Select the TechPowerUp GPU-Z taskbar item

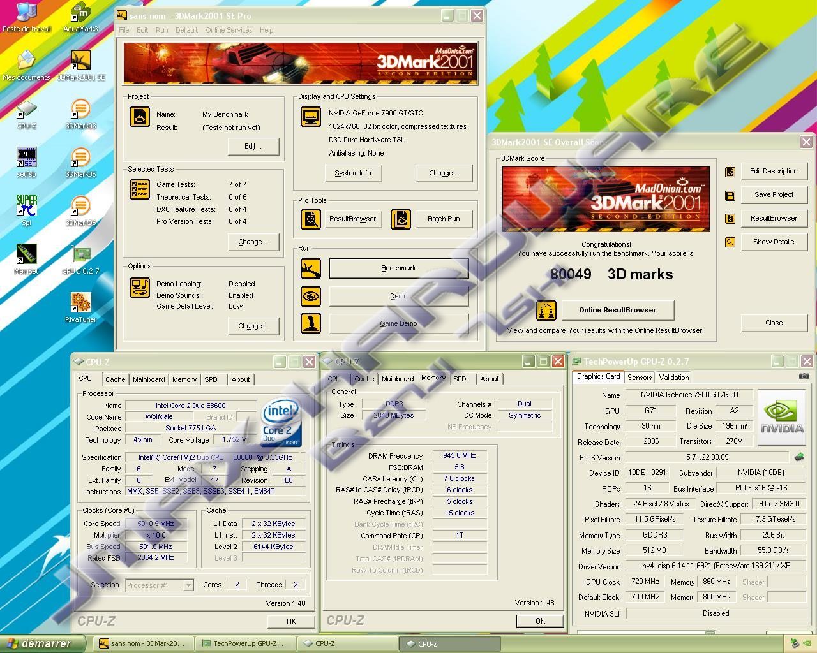pyautogui.click(x=244, y=643)
